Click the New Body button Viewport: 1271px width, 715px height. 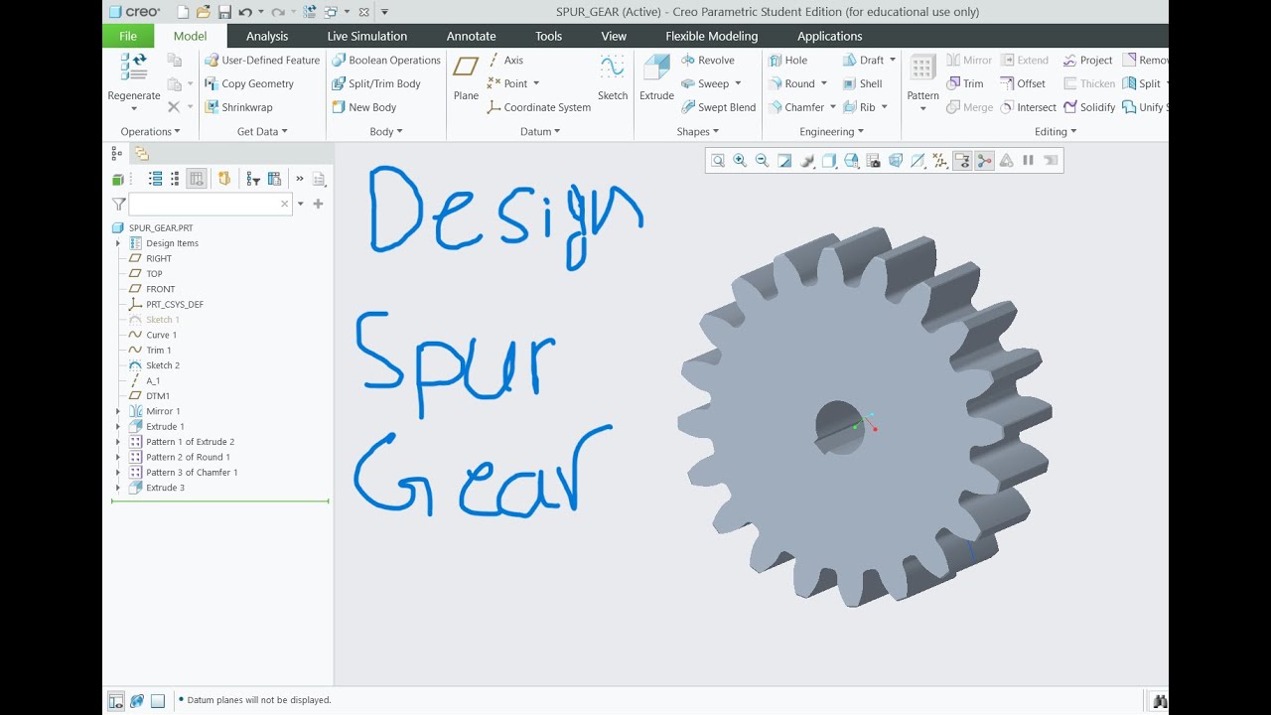[x=363, y=107]
